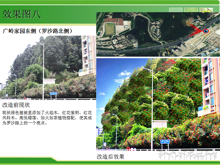Select the slide title 效果图八
220x165 pixels.
pos(22,15)
